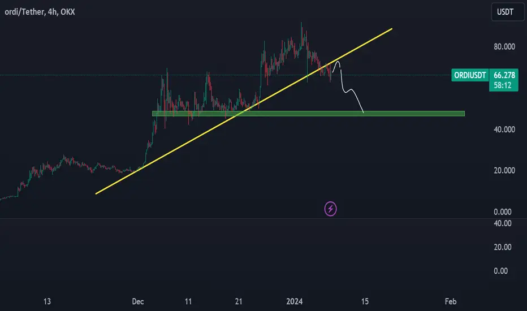Click the 0.00 indicator pane axis label

[x=500, y=271]
